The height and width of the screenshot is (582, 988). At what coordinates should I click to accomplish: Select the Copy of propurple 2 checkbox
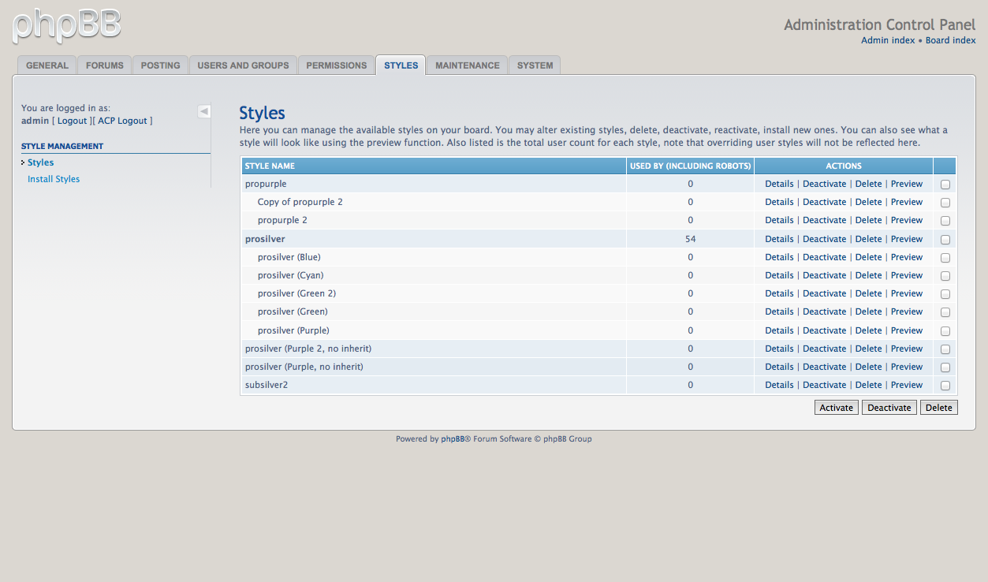945,203
